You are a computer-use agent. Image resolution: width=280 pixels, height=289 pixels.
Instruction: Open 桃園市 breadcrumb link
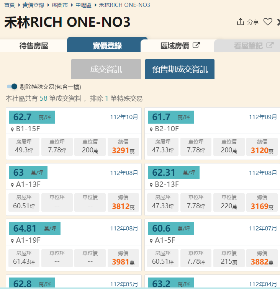point(60,5)
